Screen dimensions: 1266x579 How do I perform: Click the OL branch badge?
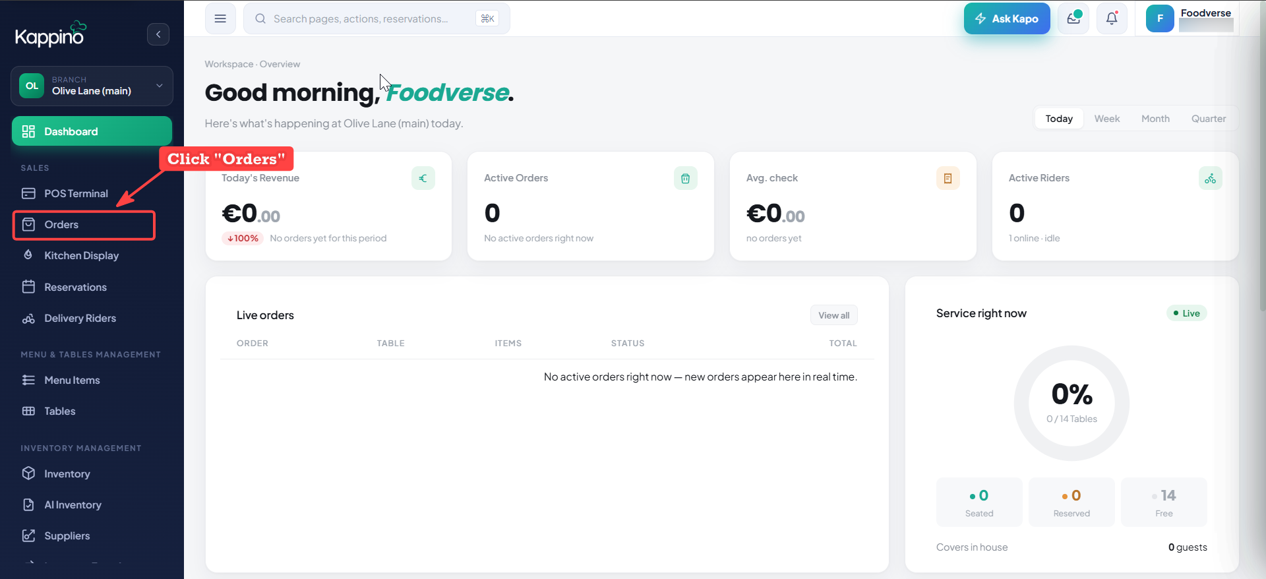32,86
